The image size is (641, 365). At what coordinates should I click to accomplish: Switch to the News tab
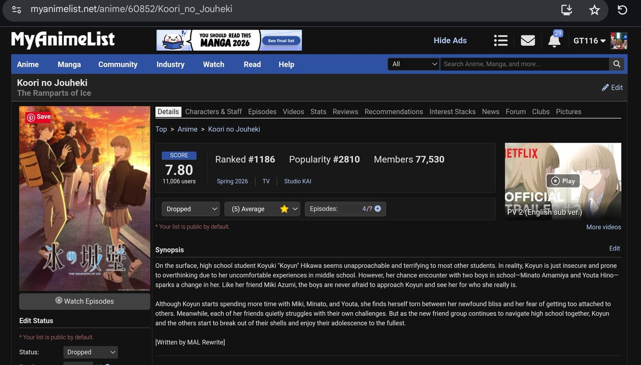tap(490, 112)
